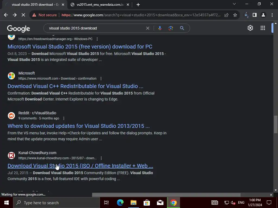The width and height of the screenshot is (278, 208).
Task: Open the network status tray icon
Action: [x=226, y=203]
